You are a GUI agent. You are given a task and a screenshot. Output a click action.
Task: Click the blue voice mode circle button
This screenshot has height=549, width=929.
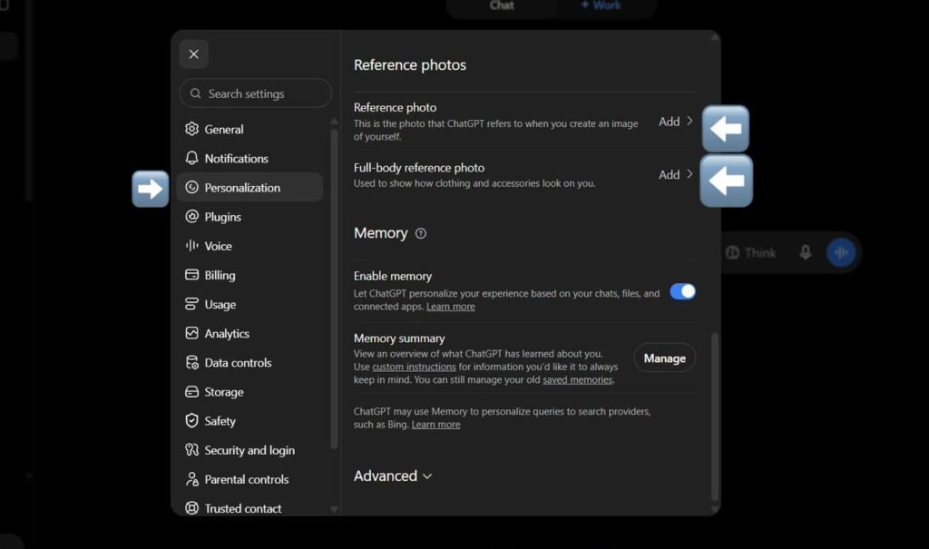coord(841,252)
